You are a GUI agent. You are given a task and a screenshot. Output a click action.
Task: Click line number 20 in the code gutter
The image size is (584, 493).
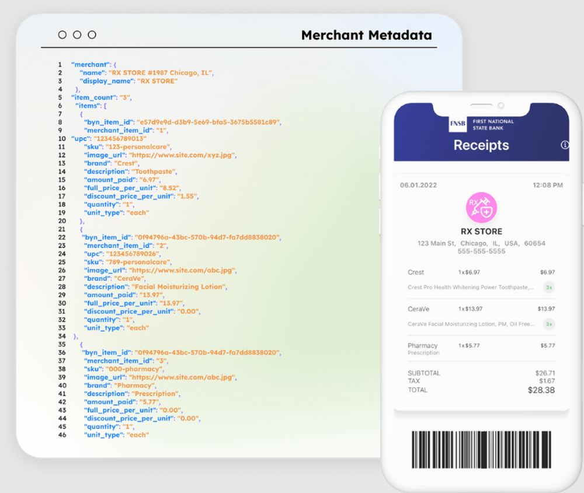click(x=62, y=221)
